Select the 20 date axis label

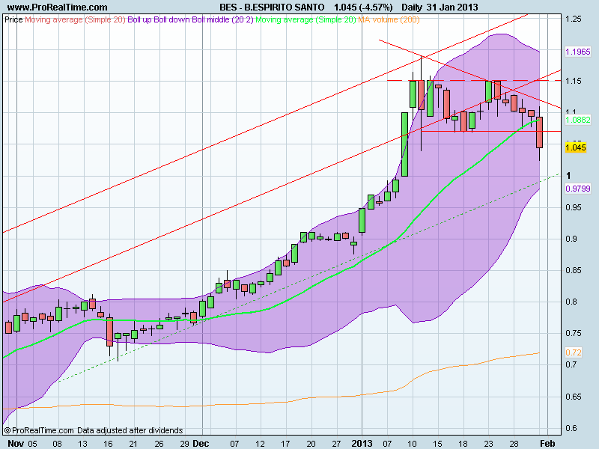tap(311, 443)
